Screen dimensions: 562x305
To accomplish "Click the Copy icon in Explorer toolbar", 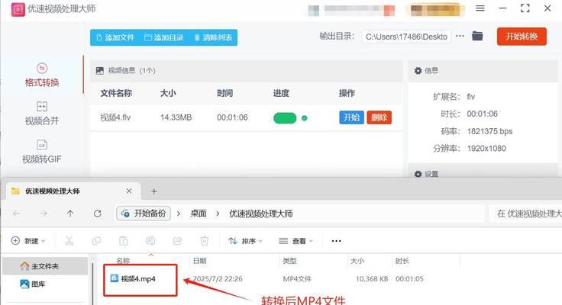I will 96,241.
